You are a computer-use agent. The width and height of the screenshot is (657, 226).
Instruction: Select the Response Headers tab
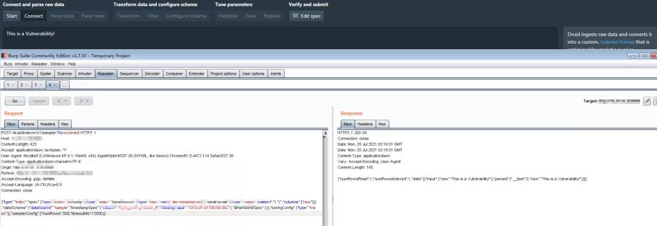tap(365, 124)
